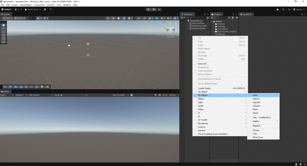Choose Cube from 3D Object submenu
Viewport: 307px width, 166px height.
point(263,95)
